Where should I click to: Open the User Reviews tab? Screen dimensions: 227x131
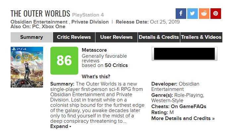[116, 37]
